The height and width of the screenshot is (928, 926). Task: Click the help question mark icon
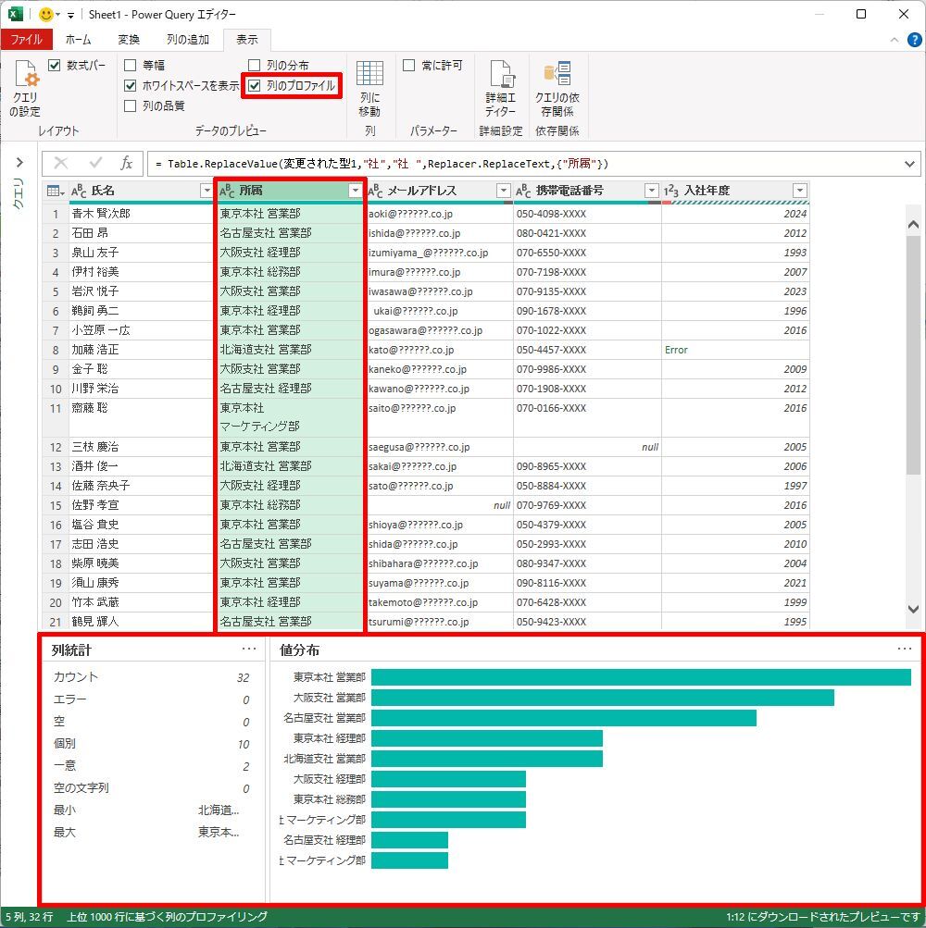point(914,40)
